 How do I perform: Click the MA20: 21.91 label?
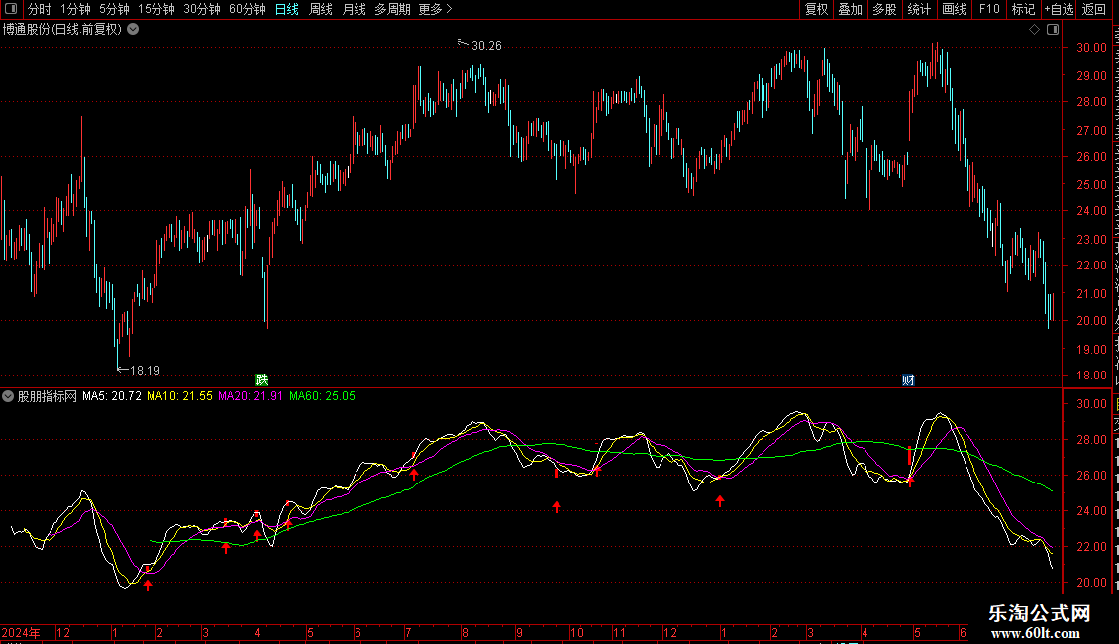click(x=251, y=396)
